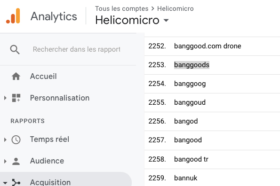Click the Google Analytics logo icon

click(x=13, y=16)
